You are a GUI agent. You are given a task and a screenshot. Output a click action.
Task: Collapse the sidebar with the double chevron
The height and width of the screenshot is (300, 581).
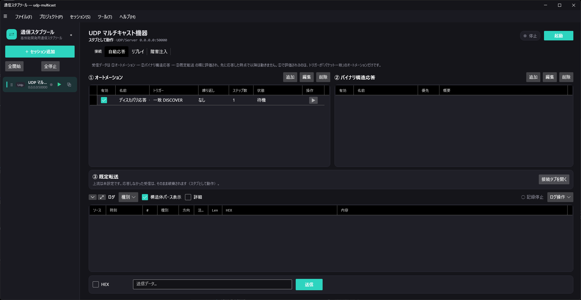(x=71, y=35)
